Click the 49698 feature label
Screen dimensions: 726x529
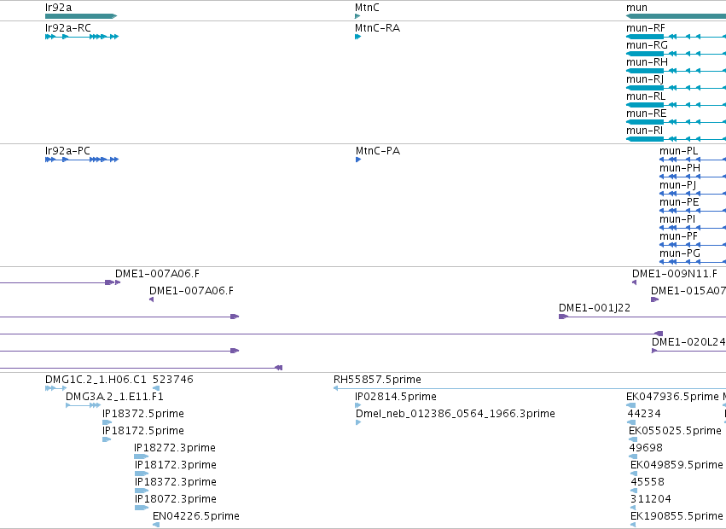point(646,449)
